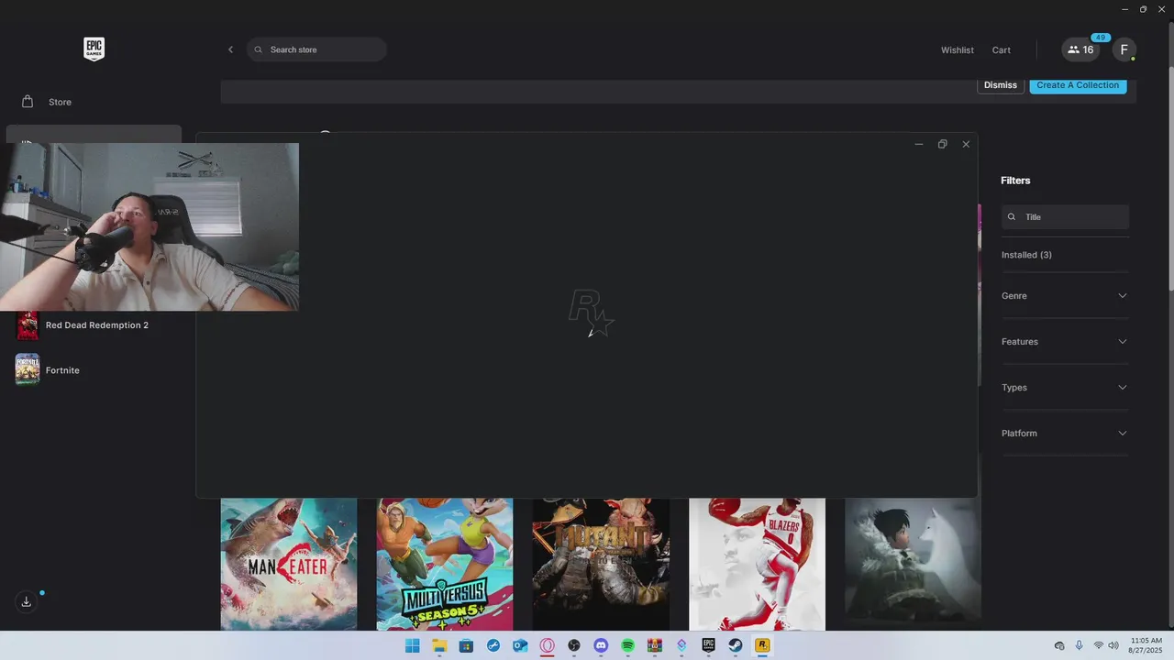Open OBS Studio from the taskbar
The width and height of the screenshot is (1174, 660).
coord(574,645)
